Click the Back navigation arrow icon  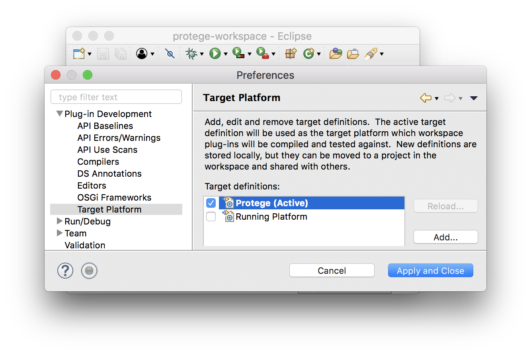coord(426,98)
